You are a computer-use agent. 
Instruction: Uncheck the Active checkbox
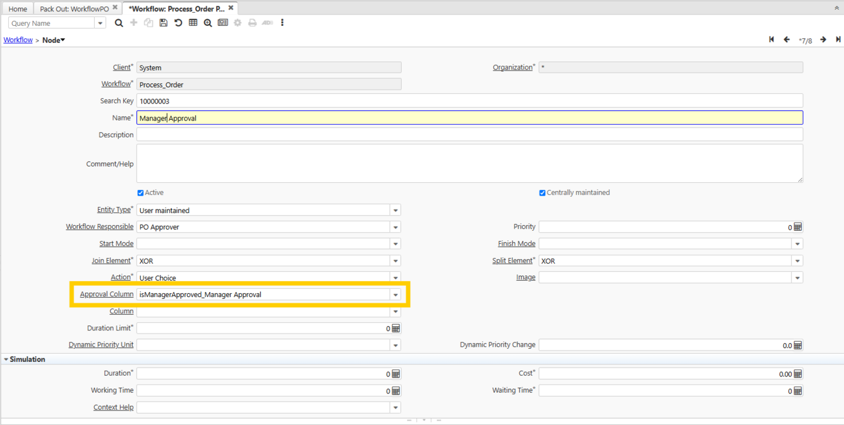point(140,193)
